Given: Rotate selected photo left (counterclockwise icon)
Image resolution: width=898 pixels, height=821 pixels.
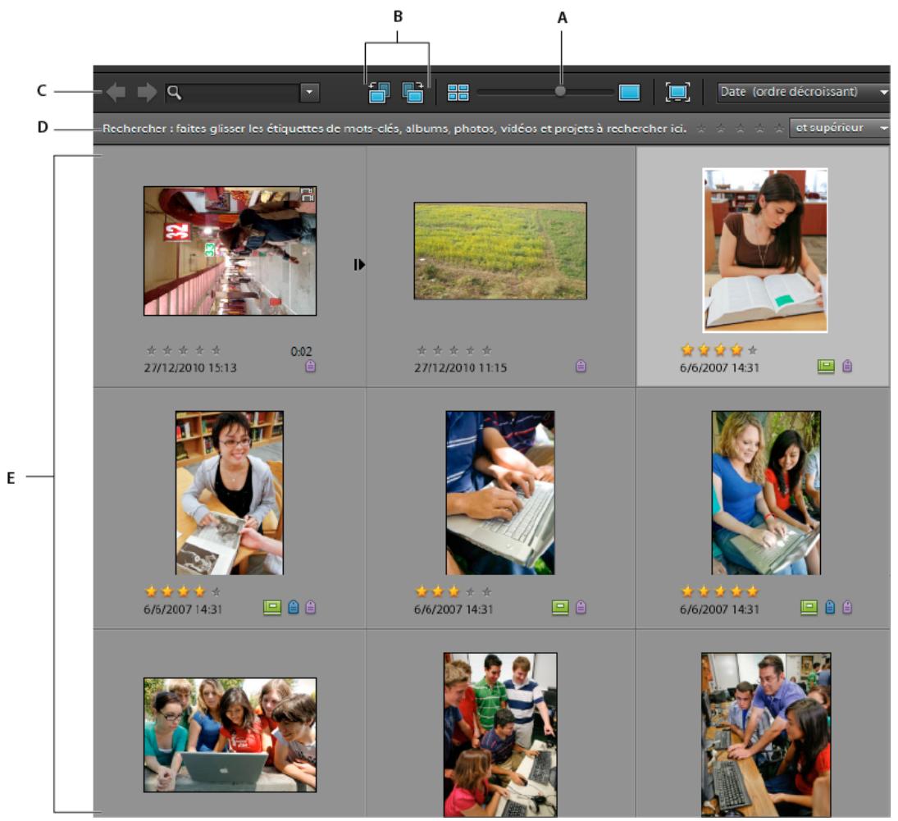Looking at the screenshot, I should [379, 92].
